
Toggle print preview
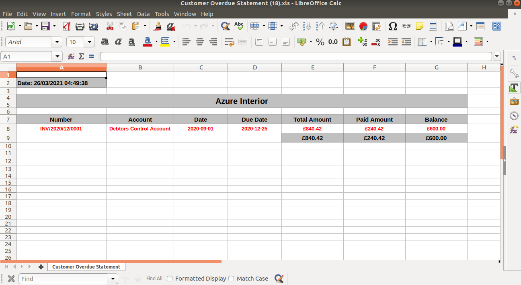click(x=93, y=26)
